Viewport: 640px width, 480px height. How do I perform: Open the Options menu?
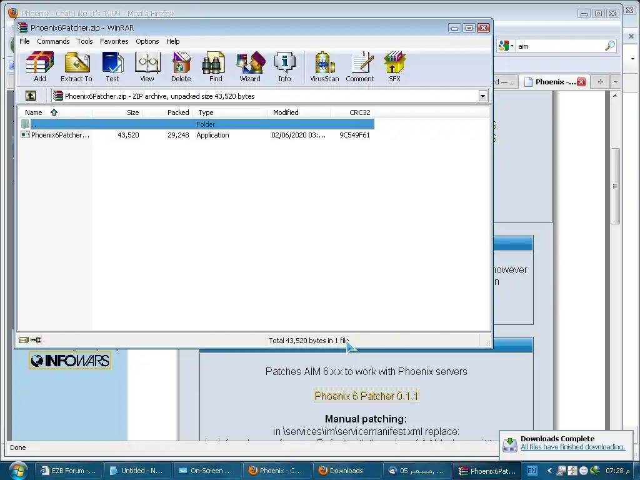[x=147, y=41]
